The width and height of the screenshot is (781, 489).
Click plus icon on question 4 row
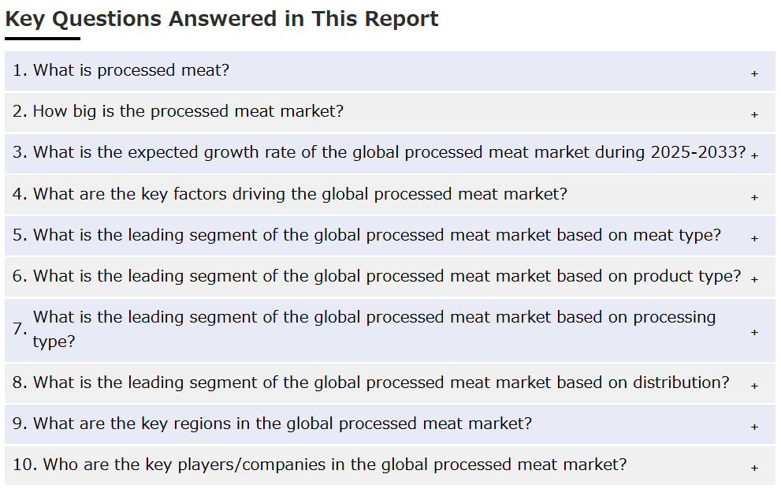point(754,197)
